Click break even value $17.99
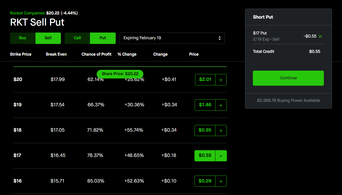Screen dimensions: 342x195 (58, 80)
